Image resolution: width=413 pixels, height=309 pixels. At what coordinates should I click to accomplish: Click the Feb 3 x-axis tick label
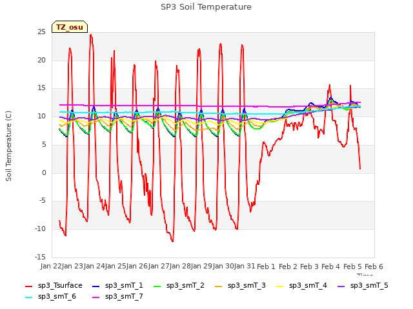coord(309,267)
